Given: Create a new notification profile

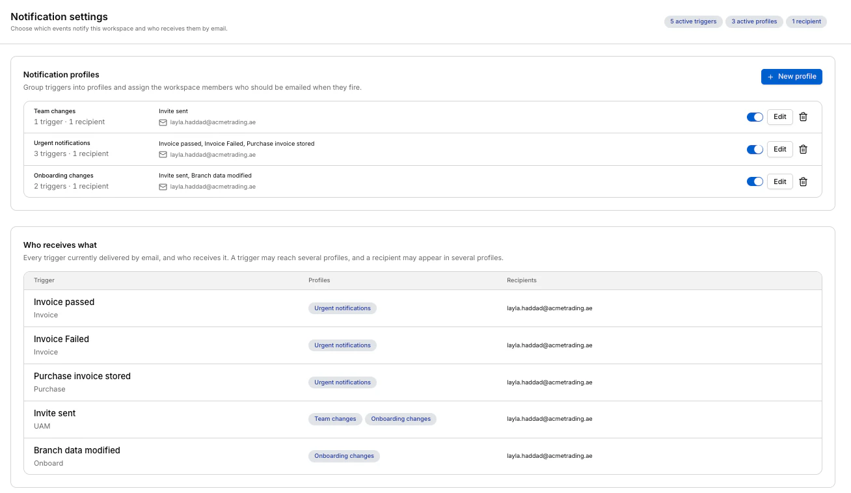Looking at the screenshot, I should pos(792,77).
